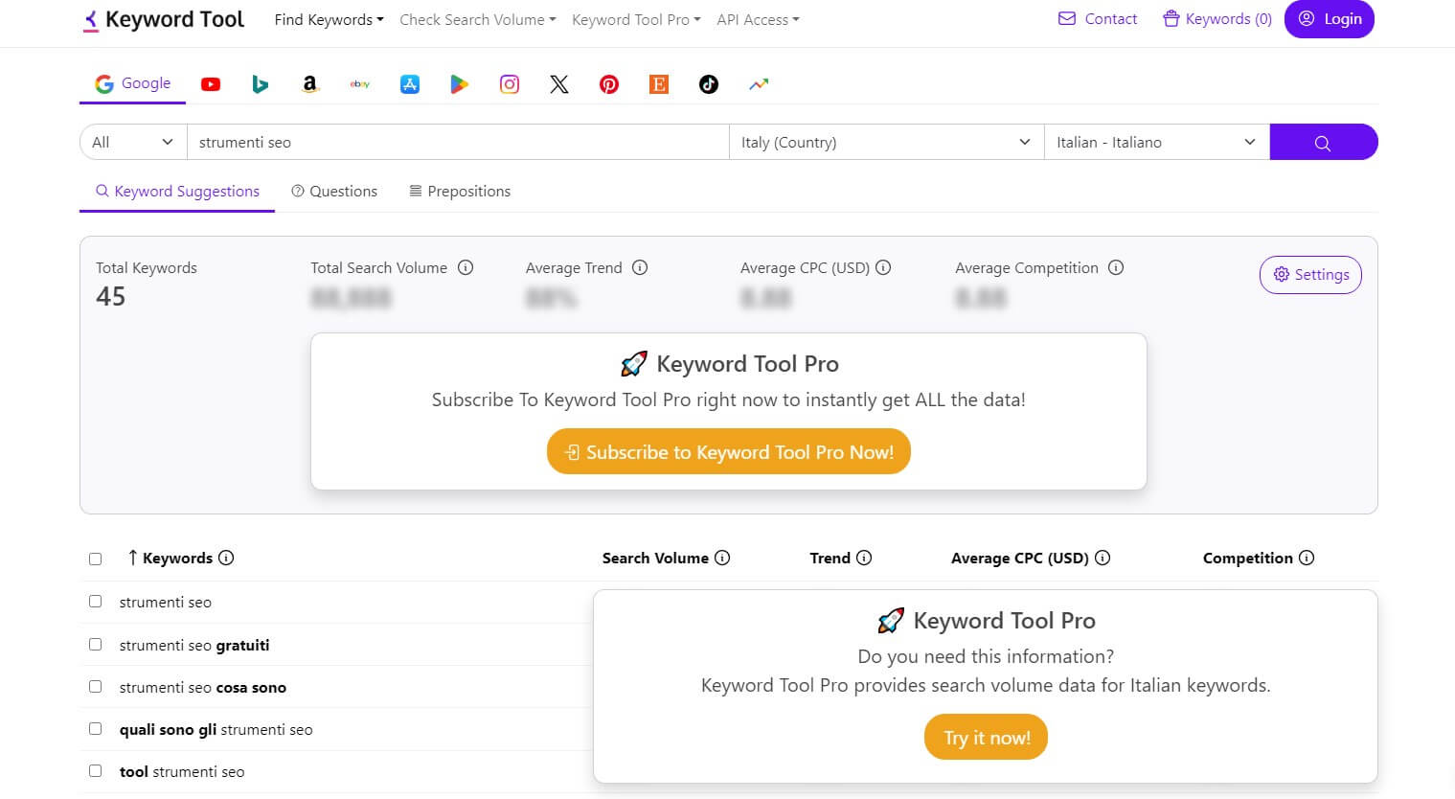Switch to the YouTube keyword source

[x=211, y=84]
